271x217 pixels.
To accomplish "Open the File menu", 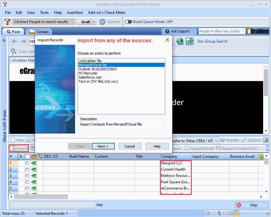I will pos(8,13).
